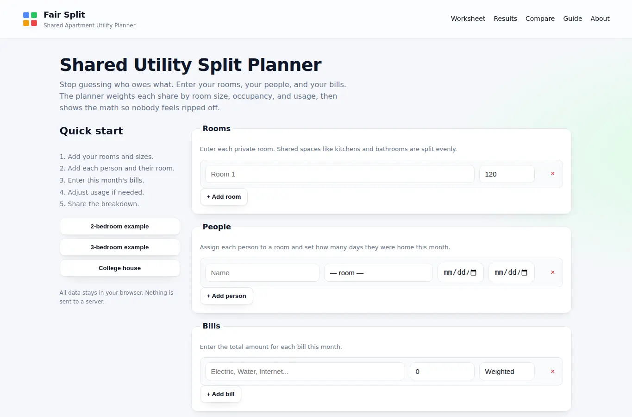Open the Compare nav link

pos(540,19)
